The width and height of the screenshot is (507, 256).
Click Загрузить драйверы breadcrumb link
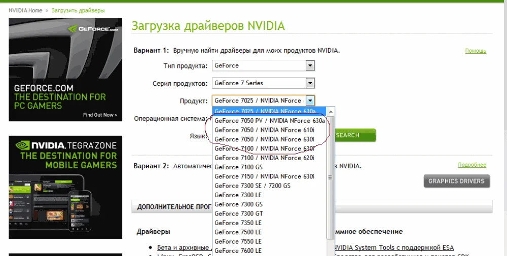[78, 10]
